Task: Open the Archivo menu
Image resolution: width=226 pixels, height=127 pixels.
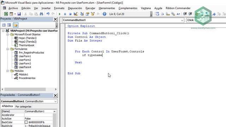Action: coord(13,8)
